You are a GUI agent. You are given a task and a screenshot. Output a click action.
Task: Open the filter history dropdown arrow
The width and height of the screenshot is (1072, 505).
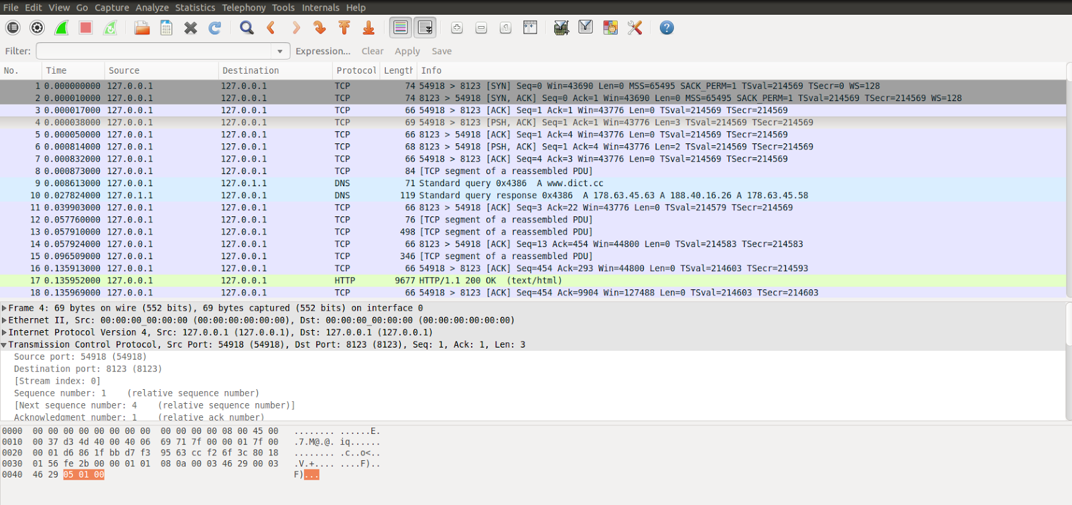coord(280,52)
